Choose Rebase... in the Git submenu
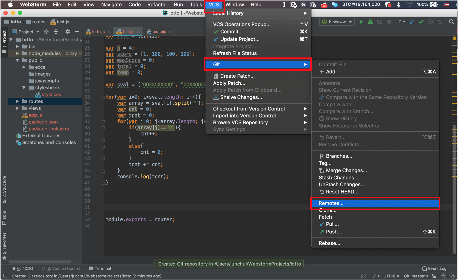458x280 pixels. (375, 243)
